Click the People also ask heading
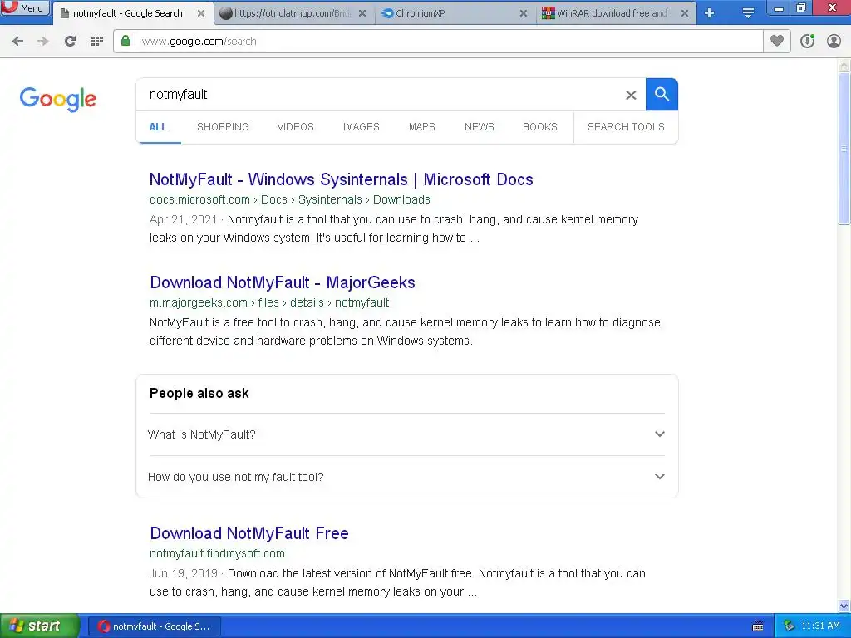This screenshot has width=851, height=638. coord(199,393)
